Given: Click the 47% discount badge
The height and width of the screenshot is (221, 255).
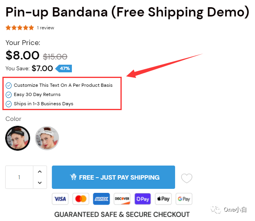Looking at the screenshot, I should pyautogui.click(x=64, y=68).
